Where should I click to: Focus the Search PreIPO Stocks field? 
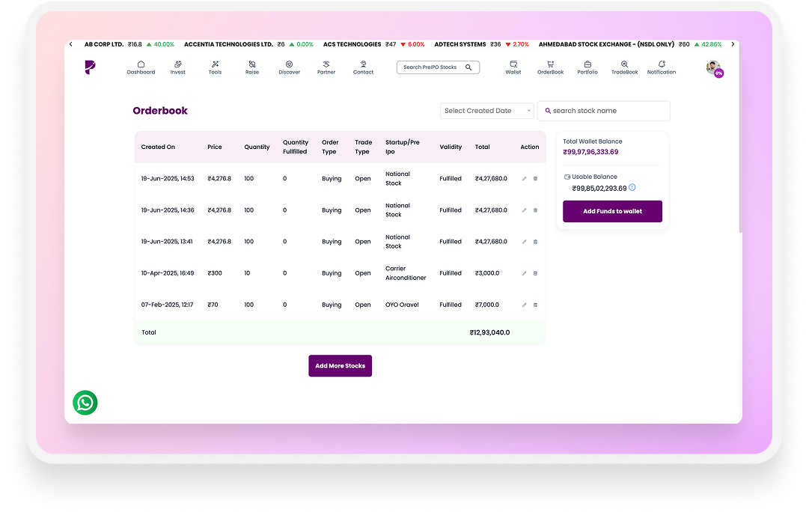point(438,67)
